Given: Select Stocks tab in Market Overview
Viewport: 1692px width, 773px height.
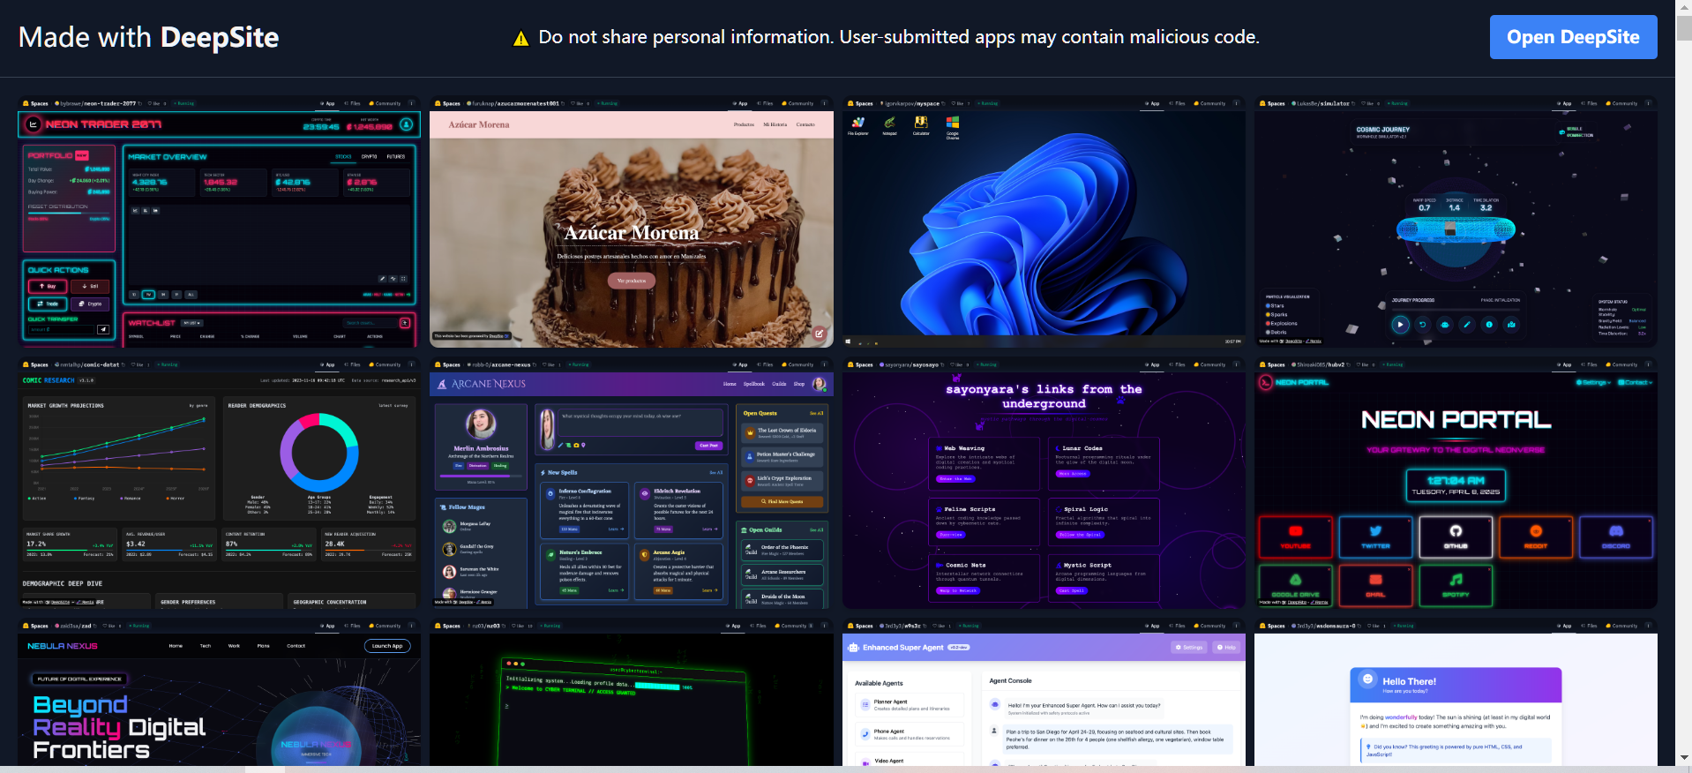Looking at the screenshot, I should pyautogui.click(x=343, y=156).
